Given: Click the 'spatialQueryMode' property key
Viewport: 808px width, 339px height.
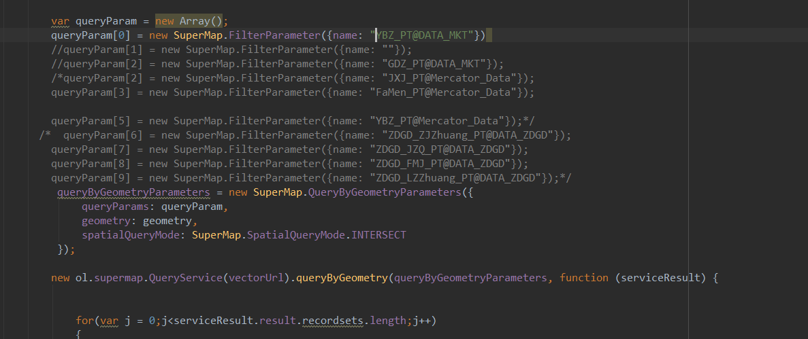Looking at the screenshot, I should [131, 235].
